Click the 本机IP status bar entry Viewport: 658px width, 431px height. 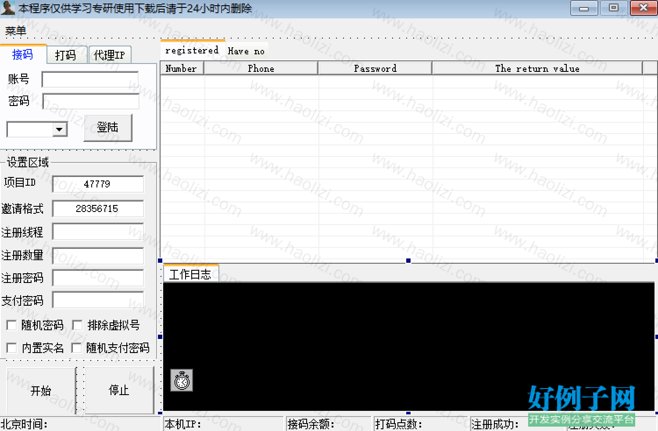pyautogui.click(x=224, y=424)
